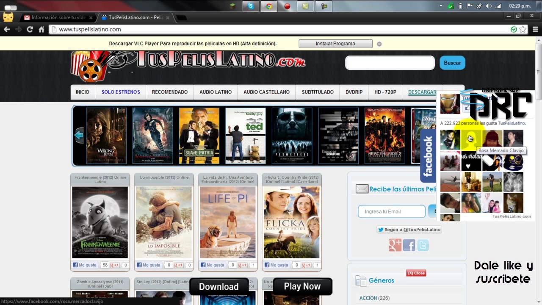
Task: Click the Ingresa tu Email field
Action: pyautogui.click(x=391, y=211)
